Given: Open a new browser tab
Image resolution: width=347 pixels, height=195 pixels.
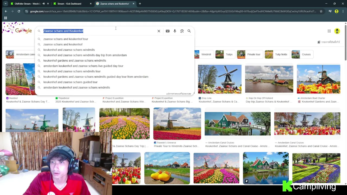Looking at the screenshot, I should (x=140, y=4).
